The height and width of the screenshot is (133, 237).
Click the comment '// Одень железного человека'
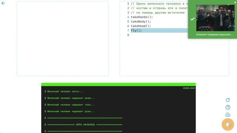coord(159,4)
